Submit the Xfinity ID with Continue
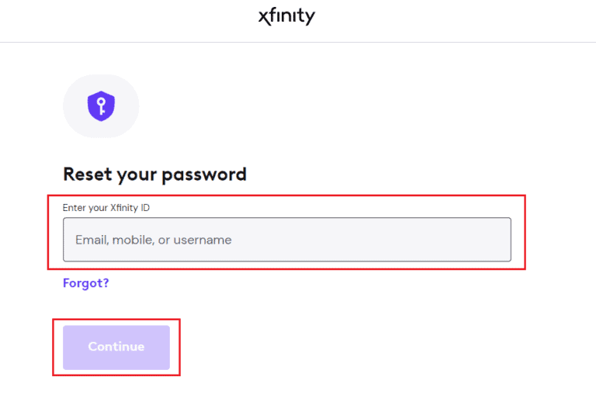 [x=116, y=347]
